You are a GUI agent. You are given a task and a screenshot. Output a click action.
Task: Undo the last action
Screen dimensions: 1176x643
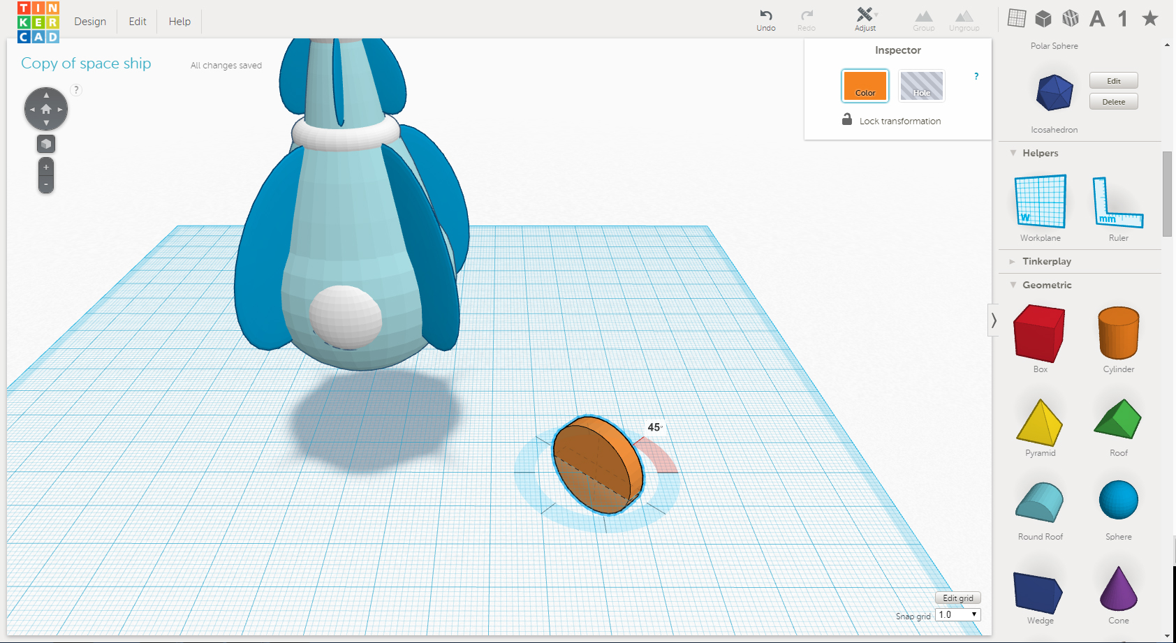coord(766,20)
